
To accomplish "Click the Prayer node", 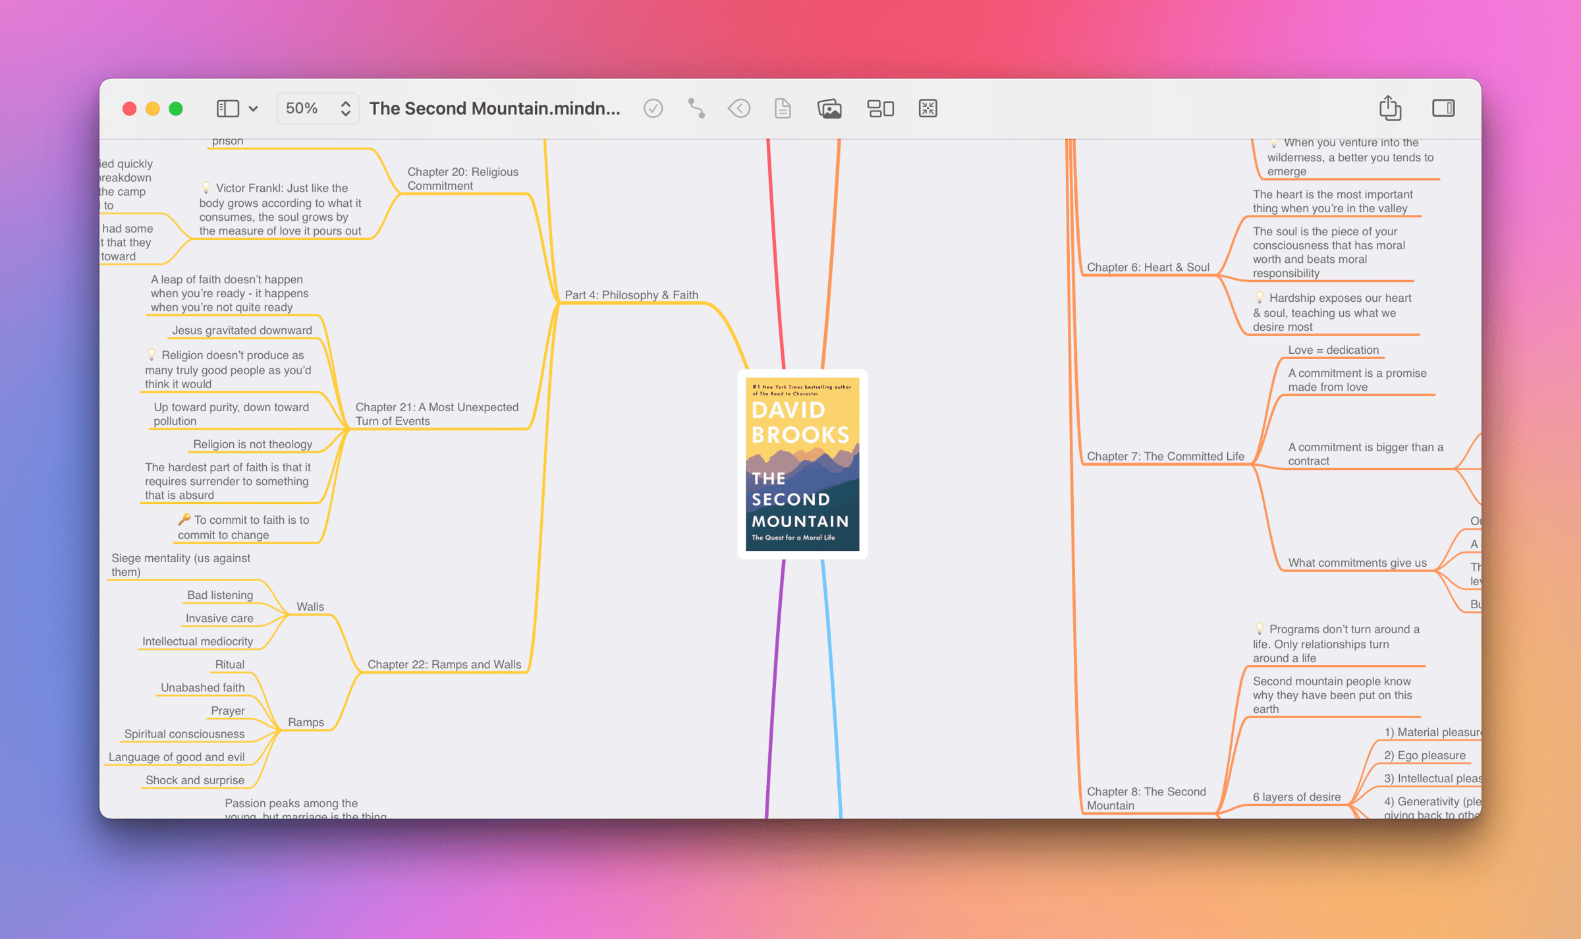I will 227,710.
